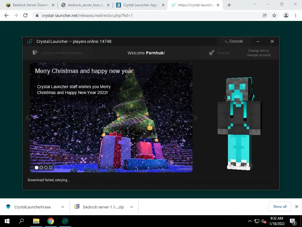Click 'Download failed, retrying...' status text
Screen dimensions: 302x227
[x=49, y=180]
